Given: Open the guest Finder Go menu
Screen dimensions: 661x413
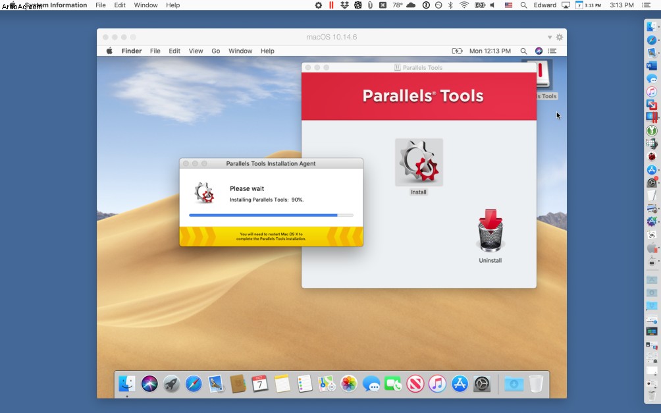Looking at the screenshot, I should pyautogui.click(x=216, y=51).
